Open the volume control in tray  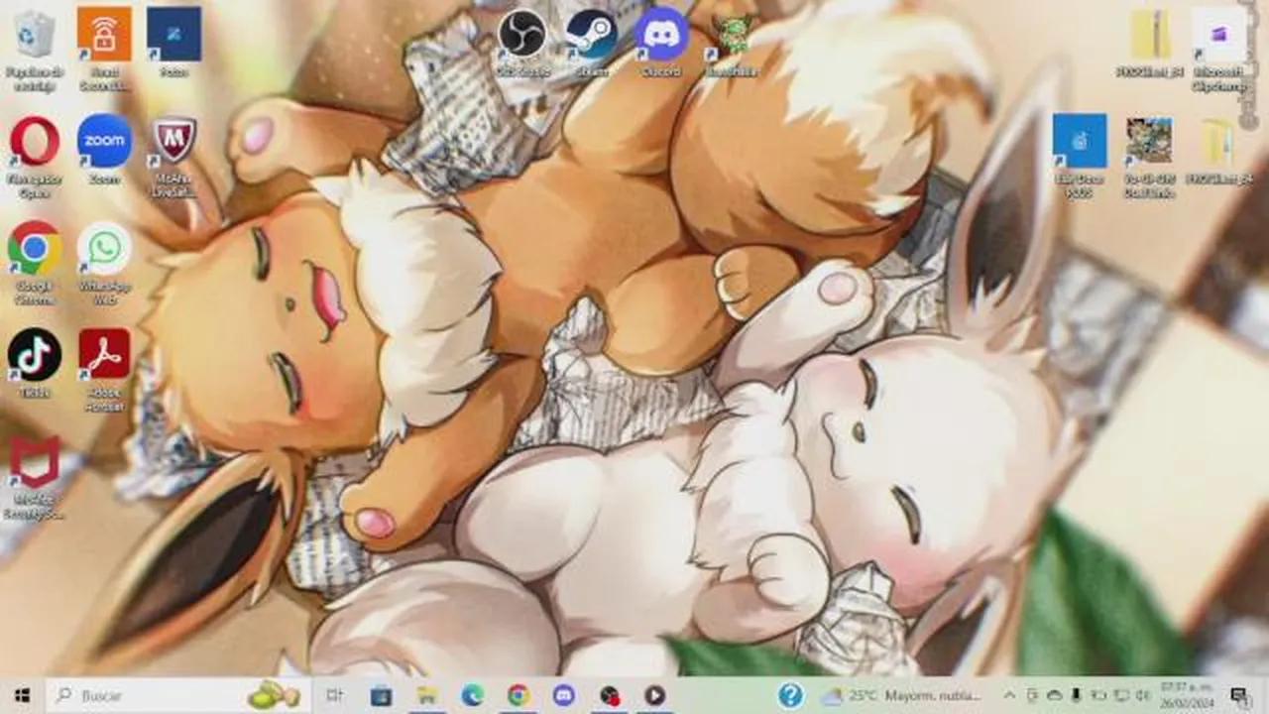[x=1144, y=695]
